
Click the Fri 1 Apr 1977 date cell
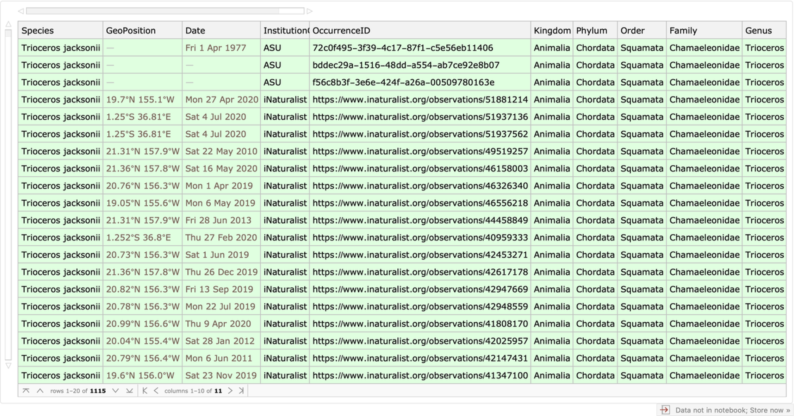(216, 48)
